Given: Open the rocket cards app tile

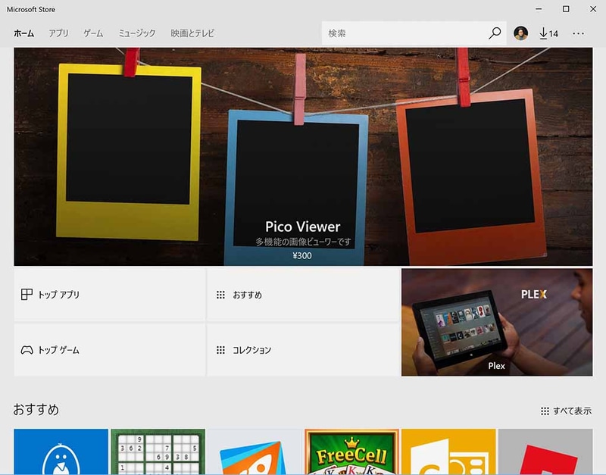Looking at the screenshot, I should pyautogui.click(x=255, y=452).
